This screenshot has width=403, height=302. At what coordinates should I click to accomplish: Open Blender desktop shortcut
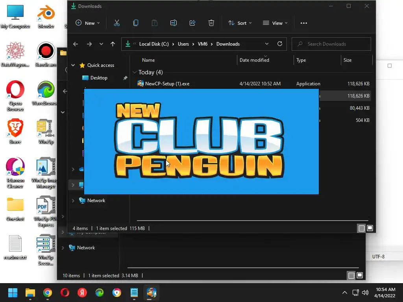46,17
